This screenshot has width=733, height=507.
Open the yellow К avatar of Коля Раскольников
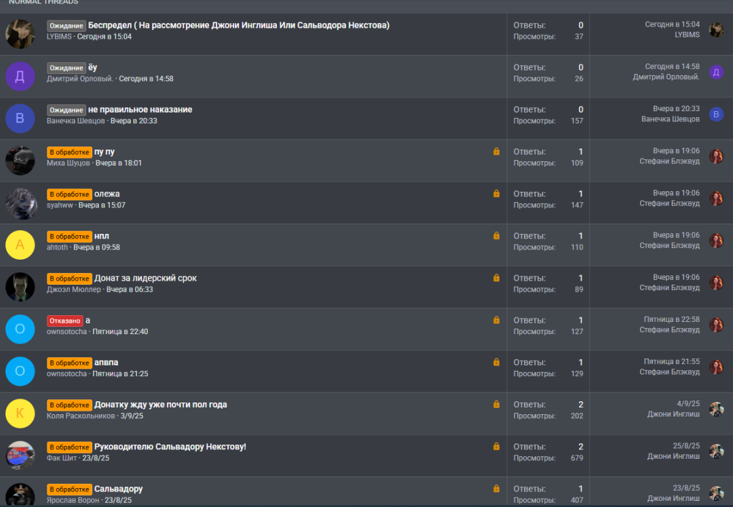pyautogui.click(x=20, y=413)
